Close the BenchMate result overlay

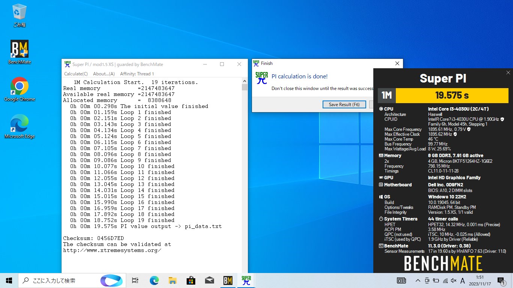pos(508,73)
